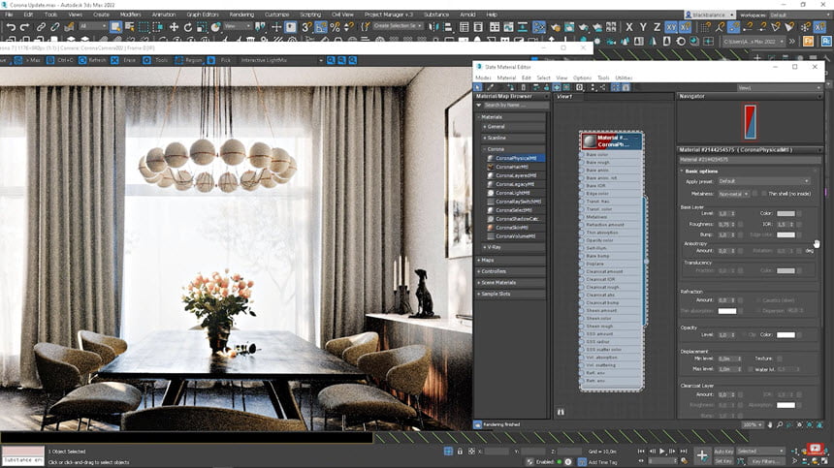The image size is (834, 468).
Task: Open the Graph Editors menu
Action: click(x=202, y=15)
